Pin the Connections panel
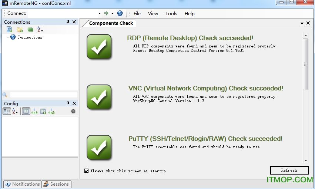315x189 pixels. [x=68, y=22]
